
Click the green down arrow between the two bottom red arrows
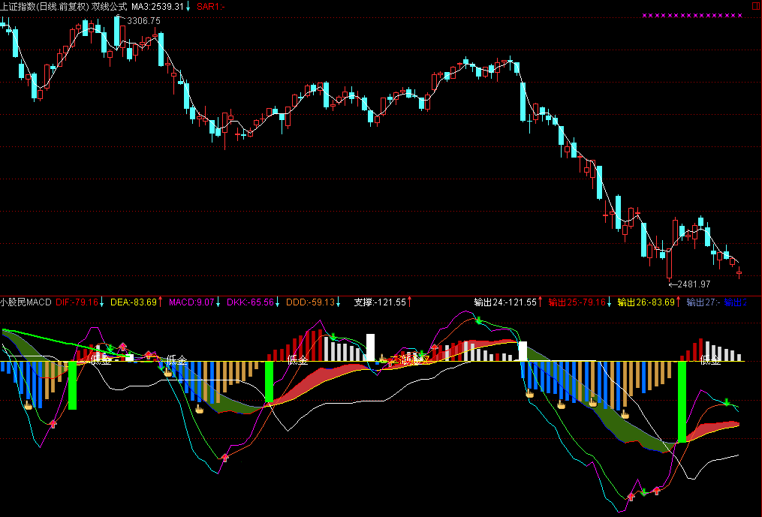(644, 491)
